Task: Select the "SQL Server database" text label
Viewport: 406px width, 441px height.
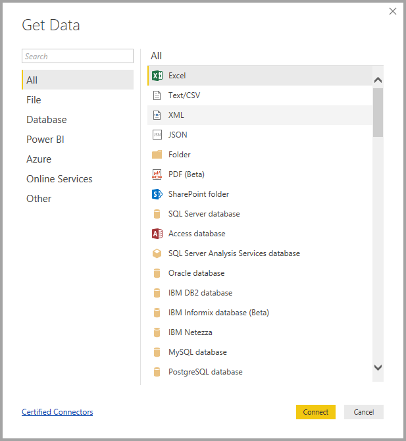Action: coord(204,214)
